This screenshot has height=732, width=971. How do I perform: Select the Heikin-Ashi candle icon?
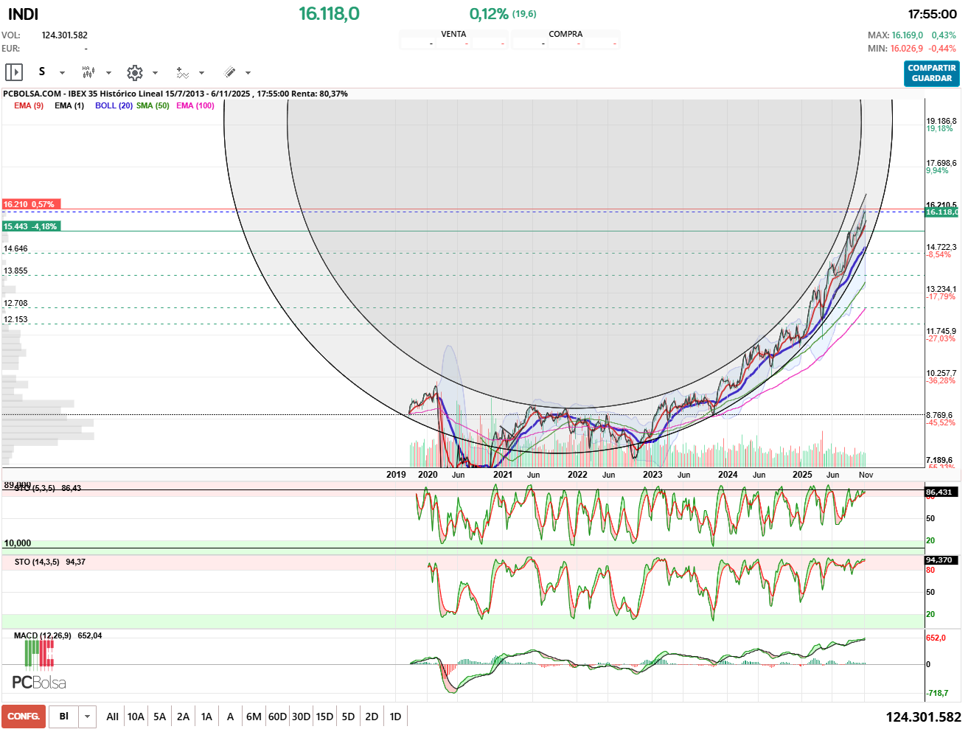tap(88, 72)
